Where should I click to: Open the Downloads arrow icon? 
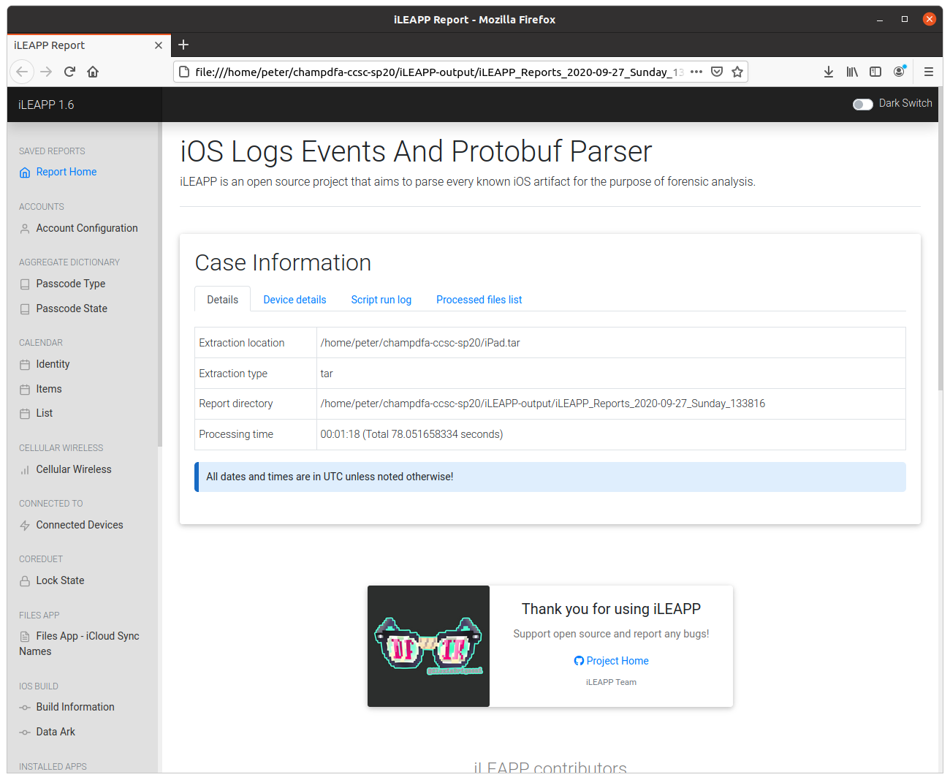829,72
